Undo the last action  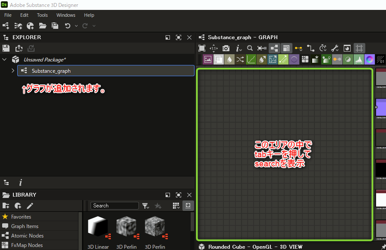[67, 25]
